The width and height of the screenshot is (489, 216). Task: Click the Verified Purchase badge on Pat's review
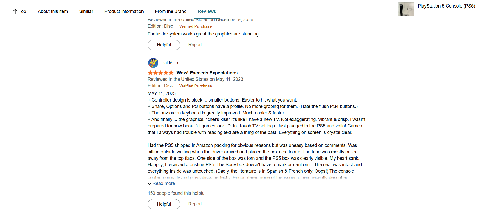[x=195, y=86]
